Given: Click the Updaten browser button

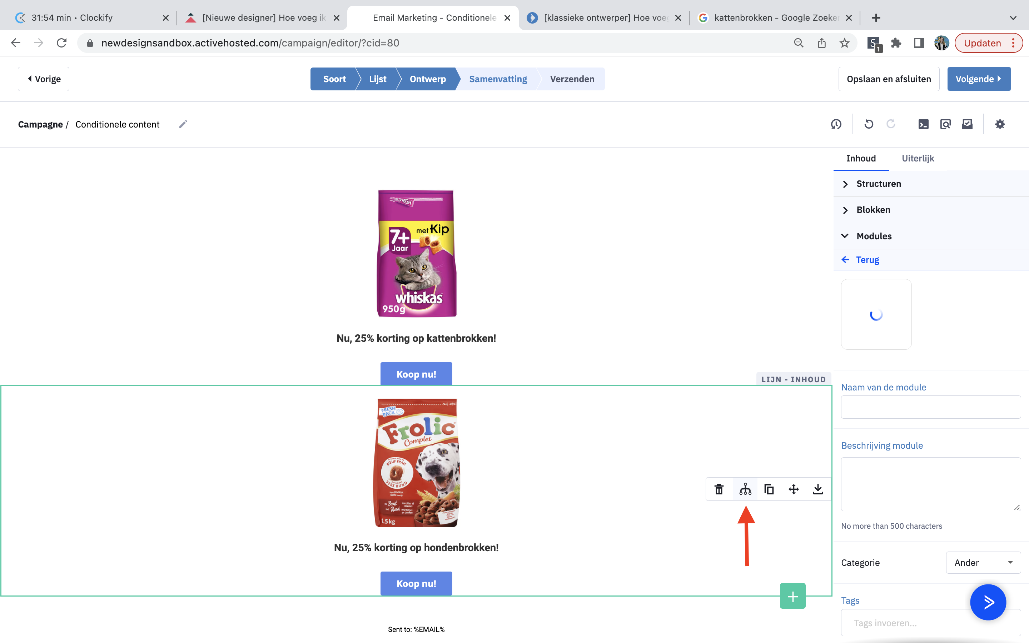Looking at the screenshot, I should 988,43.
